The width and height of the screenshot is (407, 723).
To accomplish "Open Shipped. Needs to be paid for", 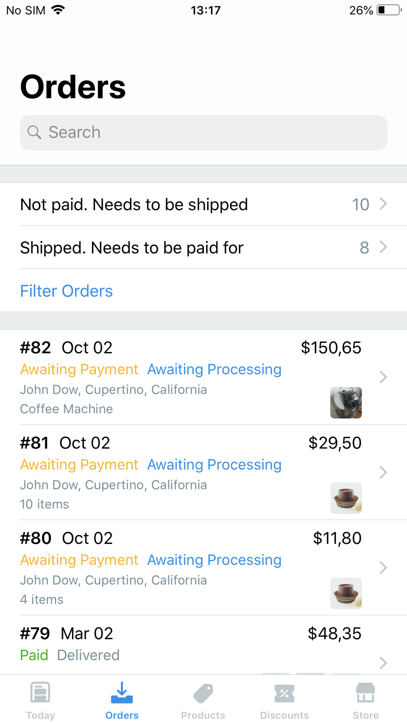I will [x=132, y=248].
